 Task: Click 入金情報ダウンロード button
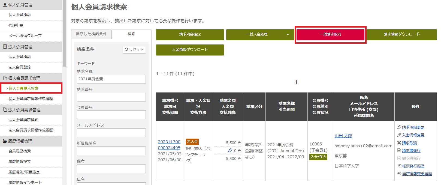pyautogui.click(x=190, y=50)
